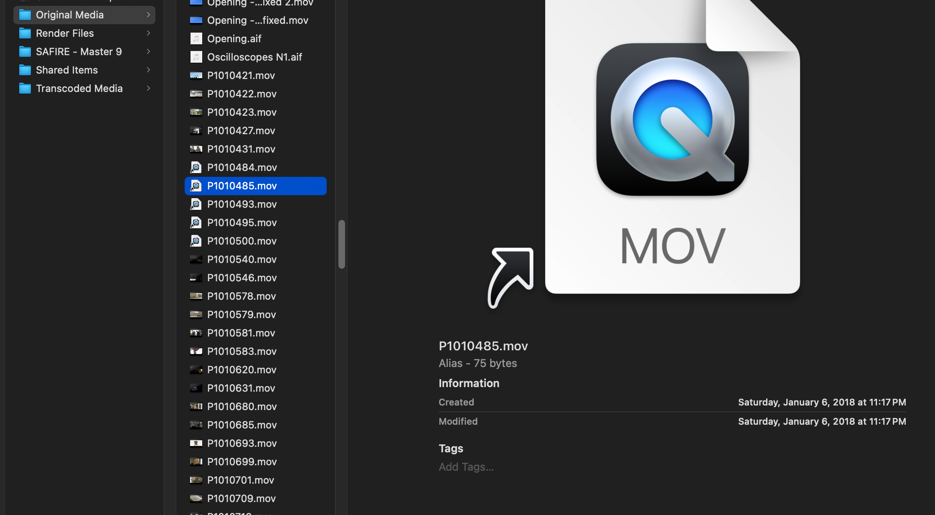935x515 pixels.
Task: Click the P1010500.mov QuickTime alias icon
Action: pyautogui.click(x=196, y=241)
